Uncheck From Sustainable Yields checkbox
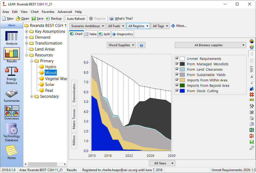The image size is (256, 173). click(177, 74)
